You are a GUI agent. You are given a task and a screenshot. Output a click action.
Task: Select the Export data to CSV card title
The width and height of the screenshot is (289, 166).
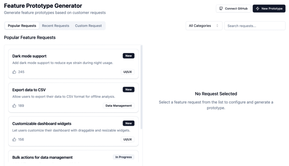[x=29, y=90]
